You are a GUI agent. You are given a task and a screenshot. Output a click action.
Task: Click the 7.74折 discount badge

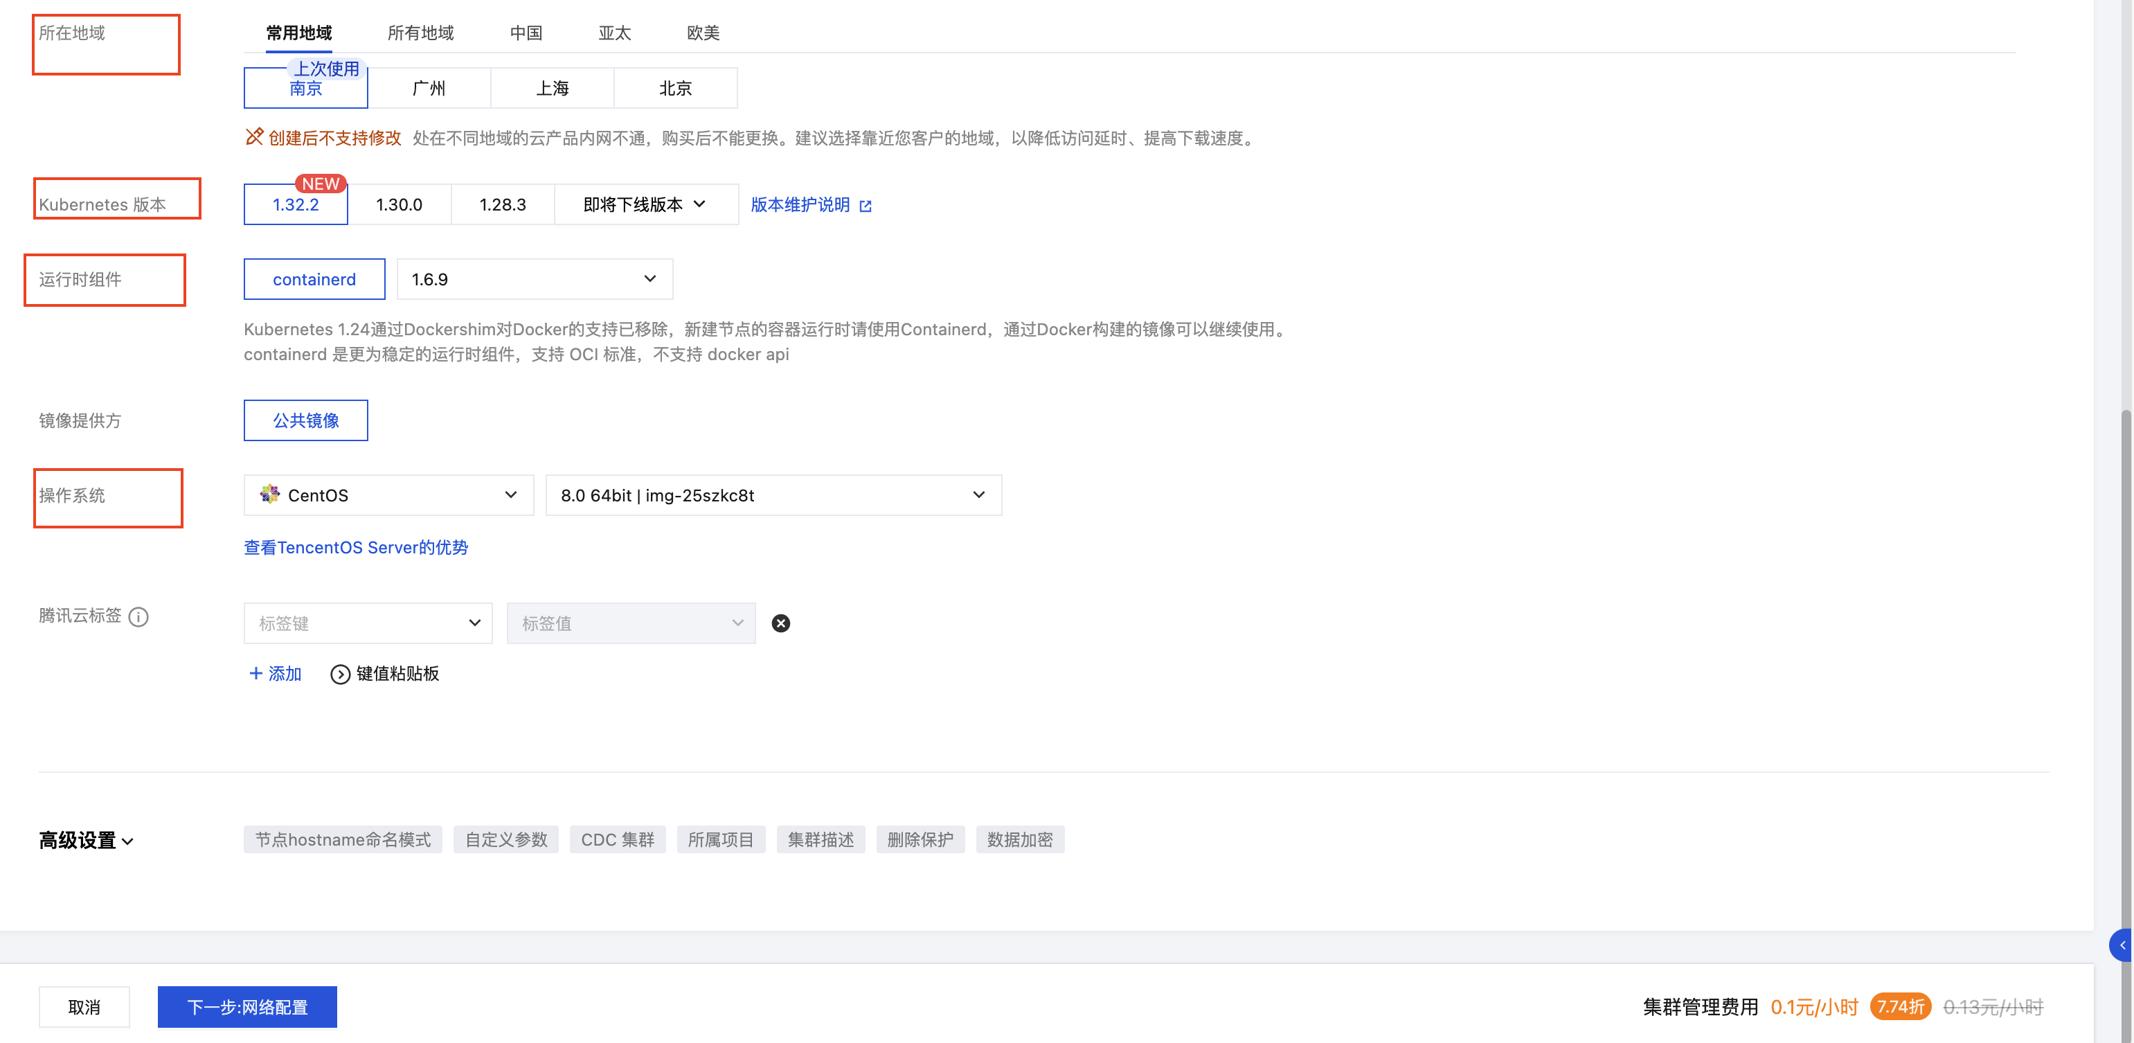[1901, 1006]
